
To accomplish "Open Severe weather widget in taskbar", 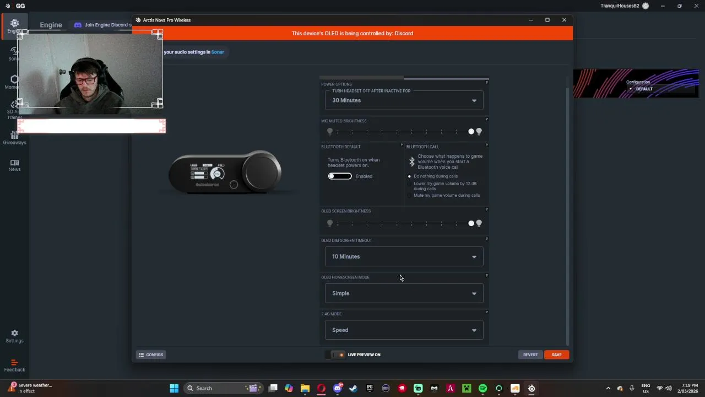I will [x=30, y=388].
